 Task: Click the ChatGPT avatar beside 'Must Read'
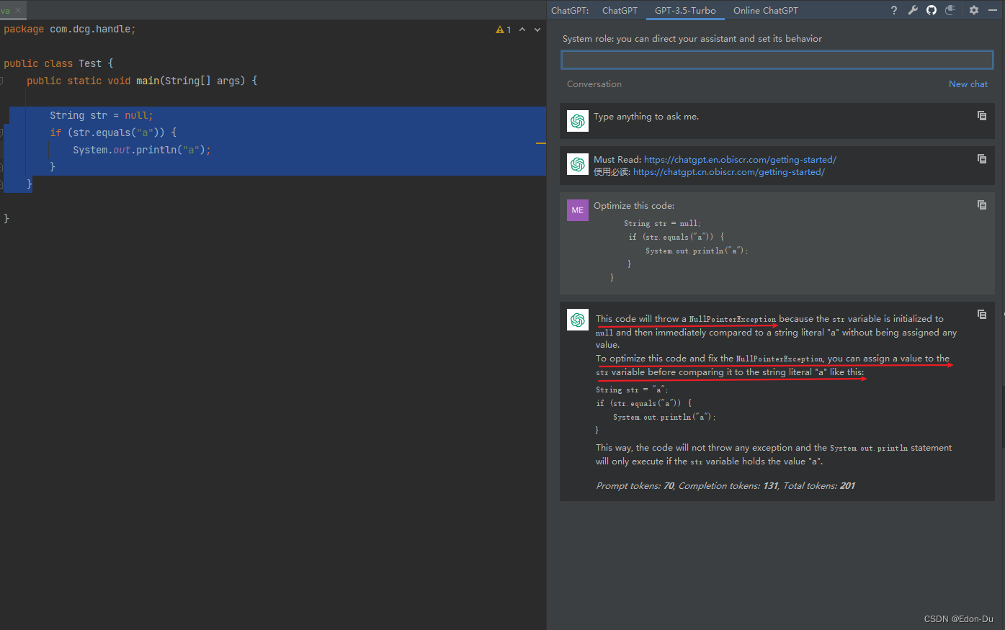578,164
